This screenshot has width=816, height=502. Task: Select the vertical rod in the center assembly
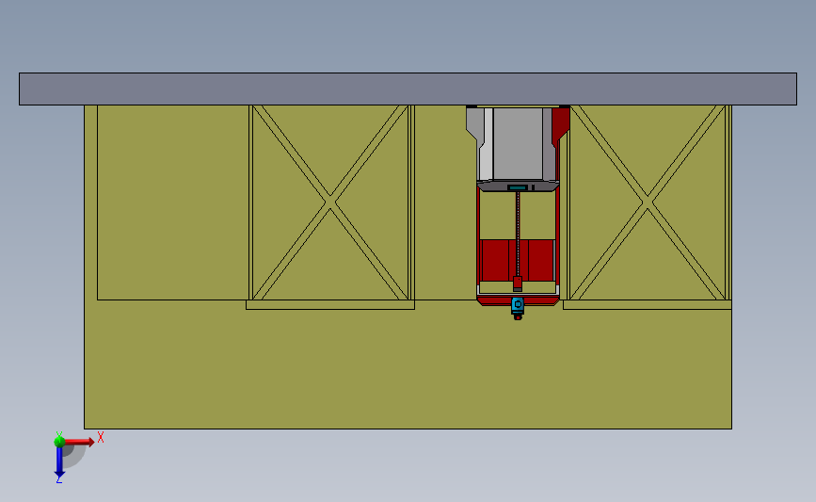click(x=518, y=234)
